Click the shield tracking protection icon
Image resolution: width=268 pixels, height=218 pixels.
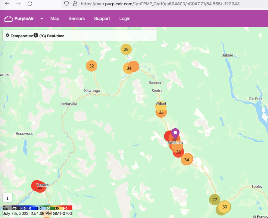pos(66,4)
